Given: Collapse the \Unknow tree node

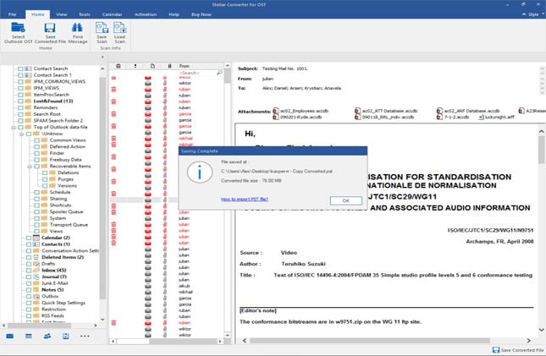Looking at the screenshot, I should pyautogui.click(x=22, y=134).
